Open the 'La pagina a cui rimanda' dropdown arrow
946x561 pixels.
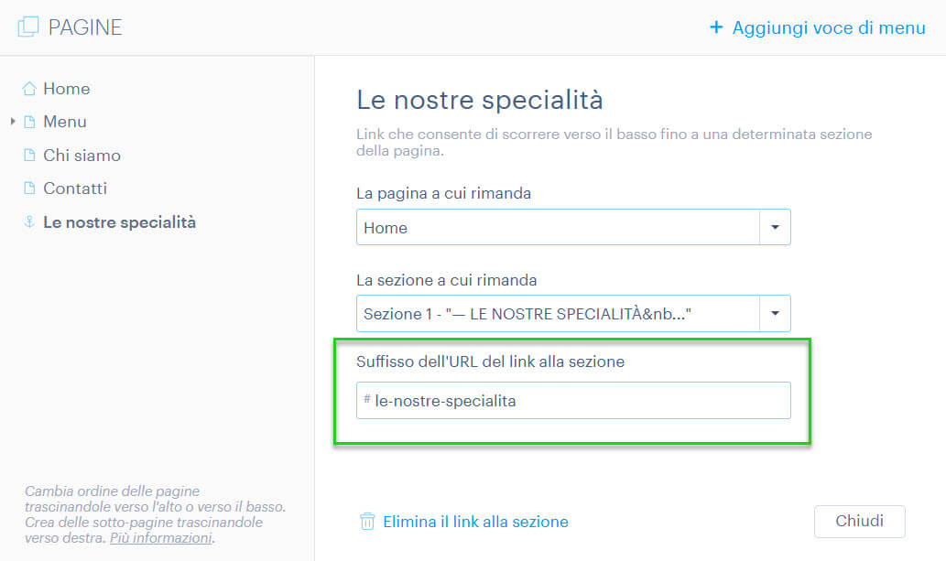pyautogui.click(x=776, y=227)
